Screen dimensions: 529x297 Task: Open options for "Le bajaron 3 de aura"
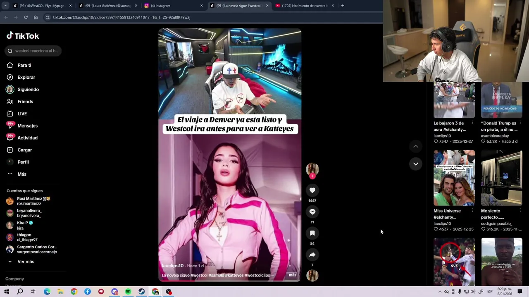coord(473,123)
